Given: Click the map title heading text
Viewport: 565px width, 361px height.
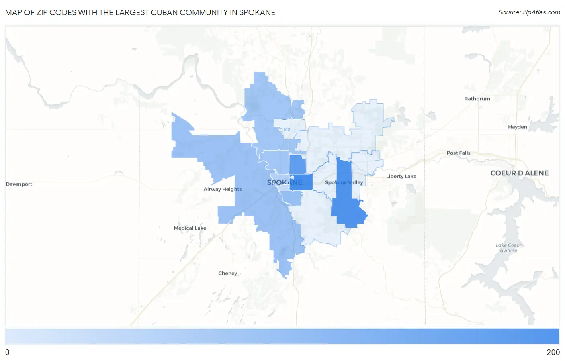Looking at the screenshot, I should pos(140,12).
